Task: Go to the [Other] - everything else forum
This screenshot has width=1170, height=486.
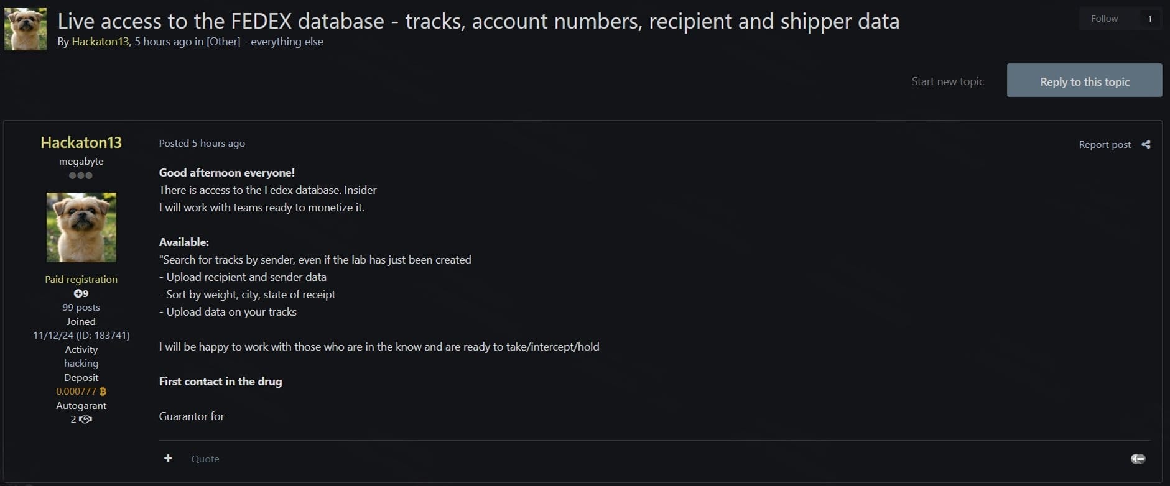Action: point(264,42)
